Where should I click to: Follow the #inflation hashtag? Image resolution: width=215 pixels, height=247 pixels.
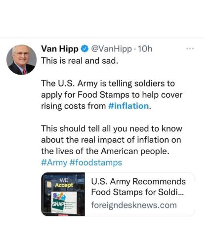pyautogui.click(x=129, y=106)
